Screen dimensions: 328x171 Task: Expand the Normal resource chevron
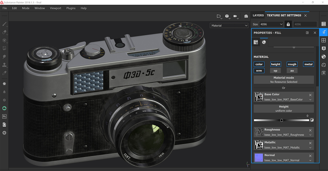310,160
